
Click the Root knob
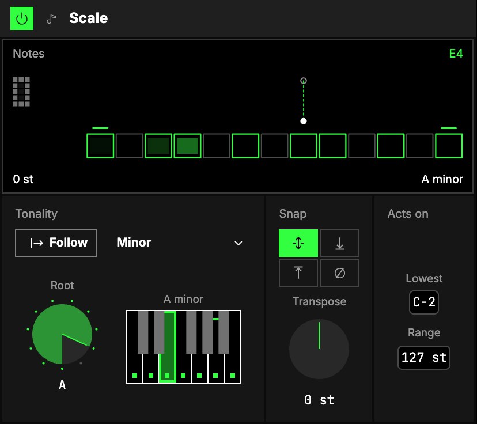[62, 334]
